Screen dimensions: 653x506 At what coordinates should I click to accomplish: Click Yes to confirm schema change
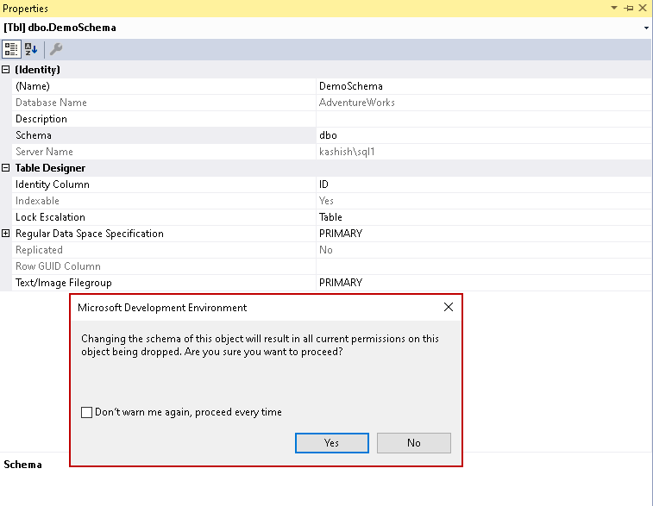point(332,442)
